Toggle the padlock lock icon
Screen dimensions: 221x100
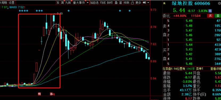tap(132, 3)
